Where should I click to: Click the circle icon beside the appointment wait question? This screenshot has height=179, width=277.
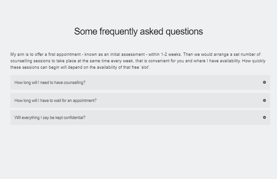(x=264, y=101)
